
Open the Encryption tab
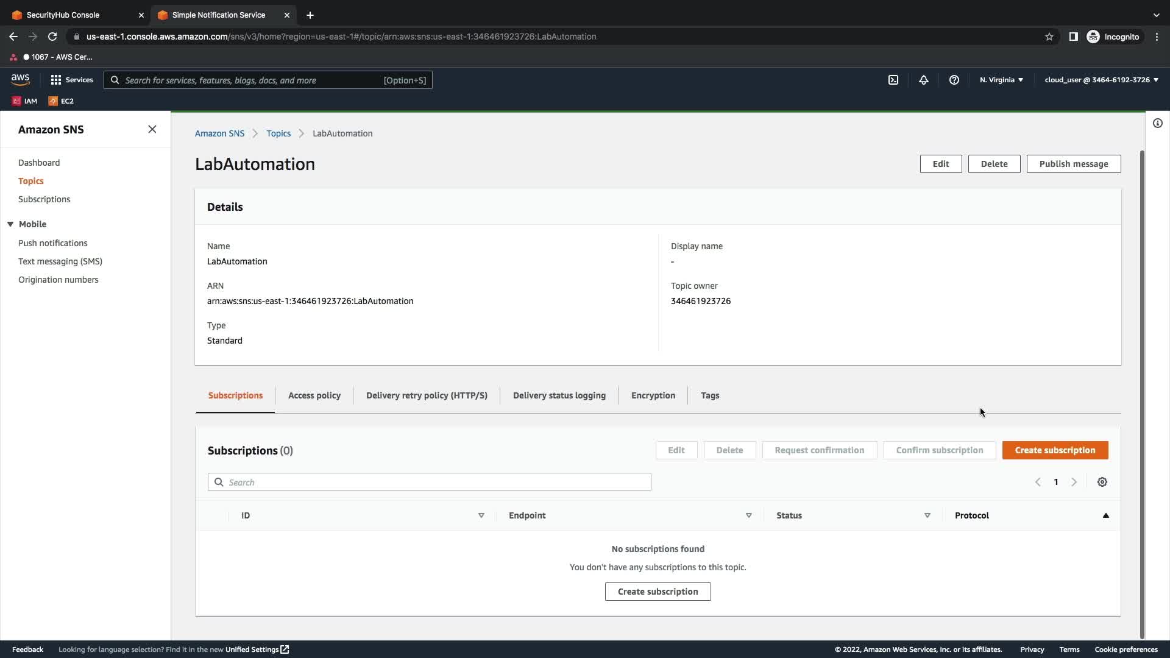click(653, 395)
